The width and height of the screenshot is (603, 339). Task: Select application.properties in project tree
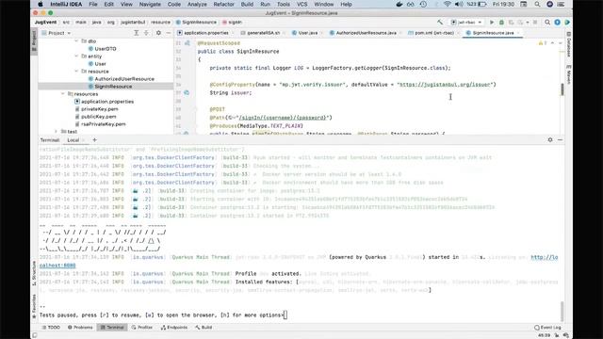[x=107, y=102]
